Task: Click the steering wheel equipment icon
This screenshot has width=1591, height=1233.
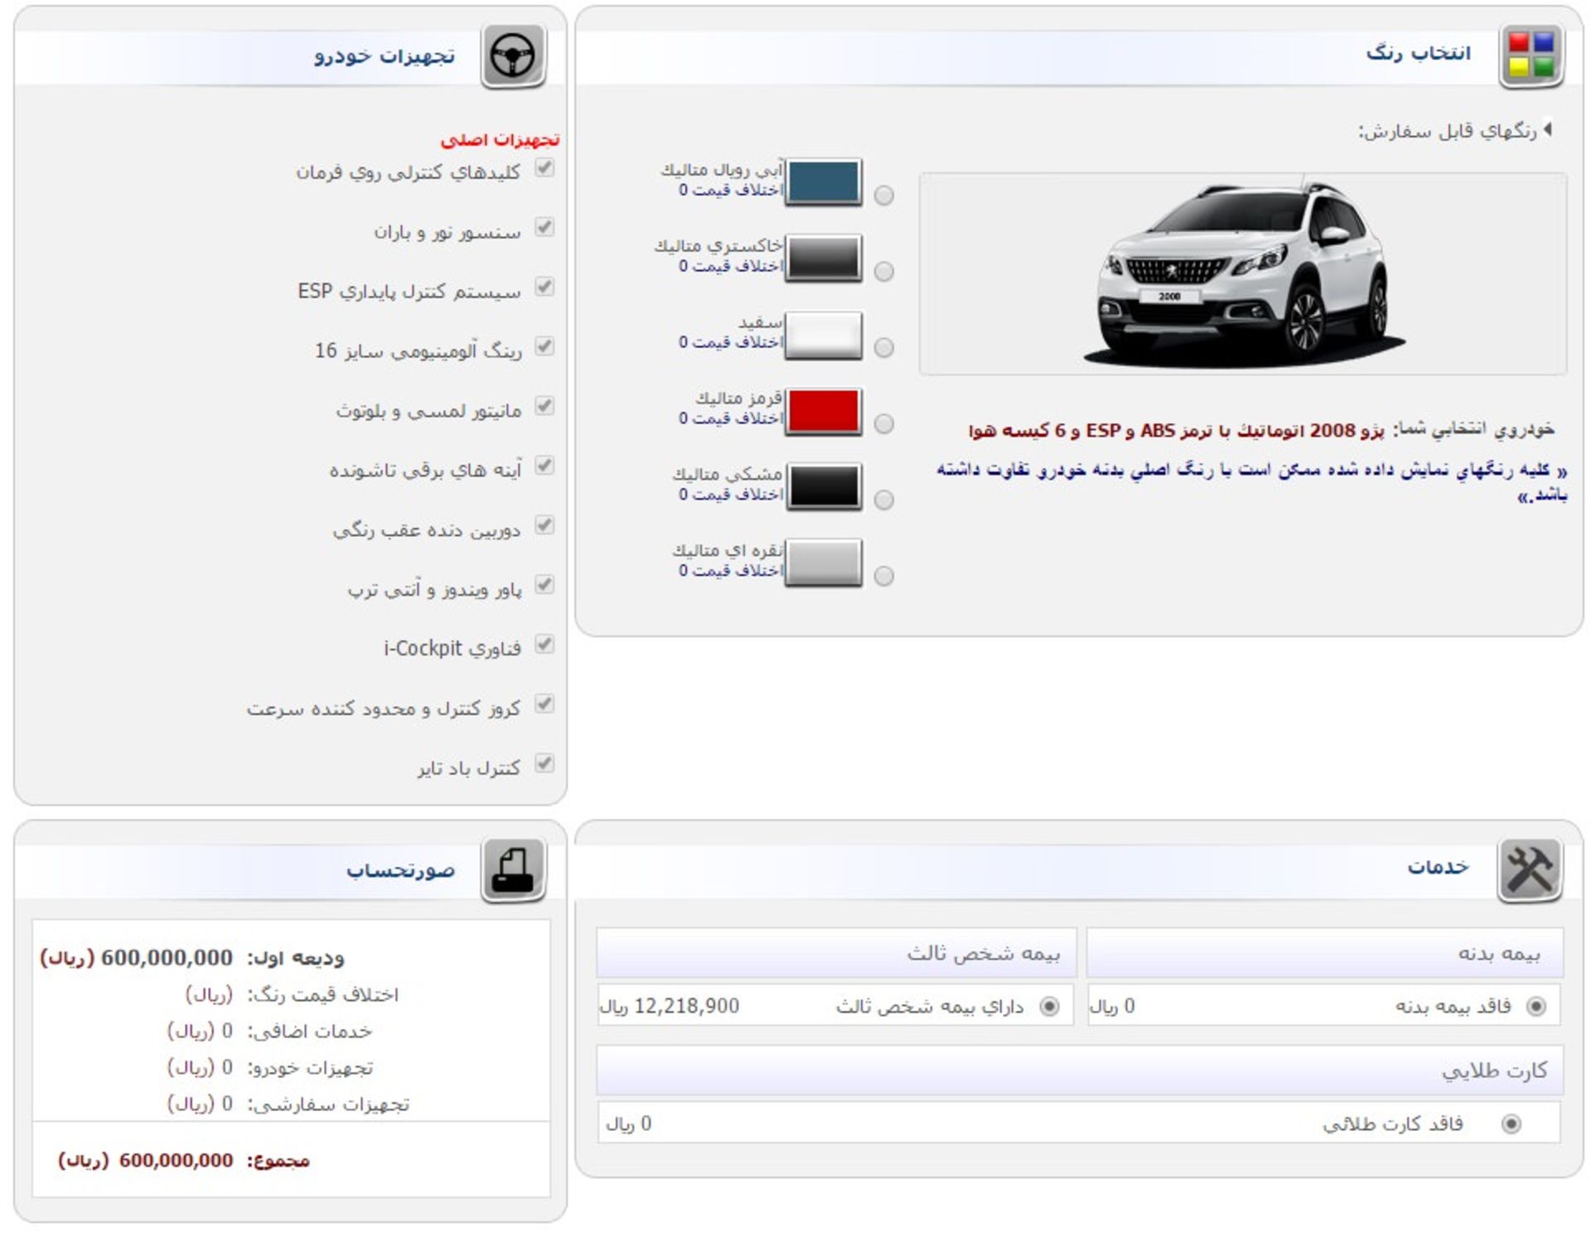Action: (513, 55)
